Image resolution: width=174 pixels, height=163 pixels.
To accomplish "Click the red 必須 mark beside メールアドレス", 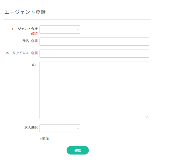I will pyautogui.click(x=34, y=53).
